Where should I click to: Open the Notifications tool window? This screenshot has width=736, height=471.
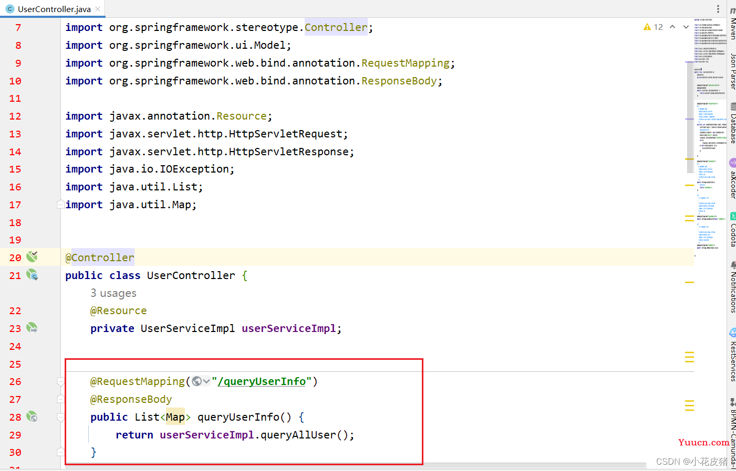pyautogui.click(x=733, y=287)
